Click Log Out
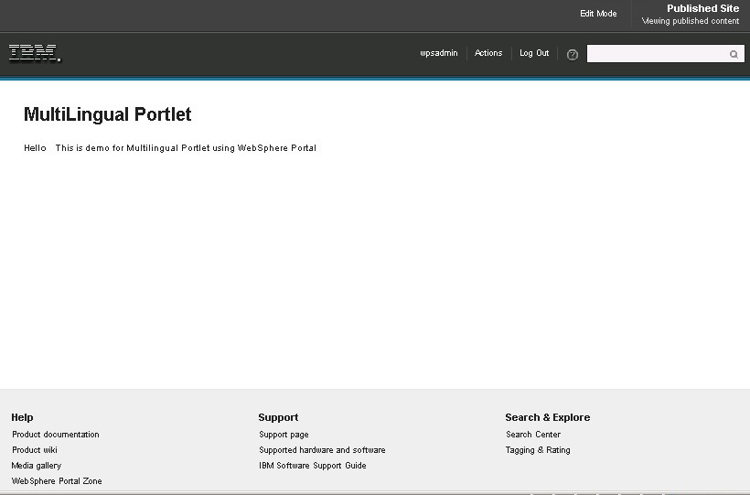This screenshot has width=750, height=495. (x=534, y=53)
